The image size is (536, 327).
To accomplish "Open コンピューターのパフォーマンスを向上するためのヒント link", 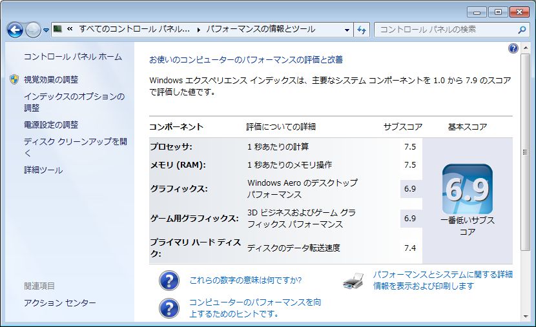I will 255,308.
